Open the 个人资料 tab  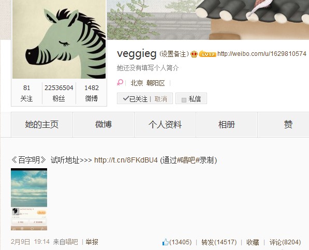click(x=165, y=125)
